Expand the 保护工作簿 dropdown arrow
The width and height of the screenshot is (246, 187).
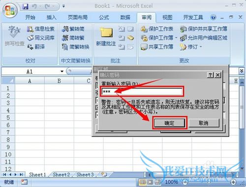click(176, 38)
